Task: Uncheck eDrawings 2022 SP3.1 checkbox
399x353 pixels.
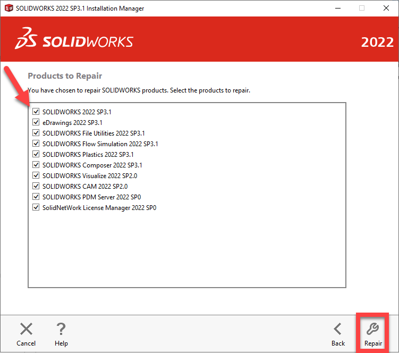Action: pyautogui.click(x=36, y=122)
